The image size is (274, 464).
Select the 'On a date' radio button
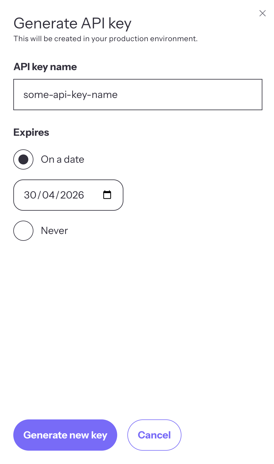click(23, 159)
